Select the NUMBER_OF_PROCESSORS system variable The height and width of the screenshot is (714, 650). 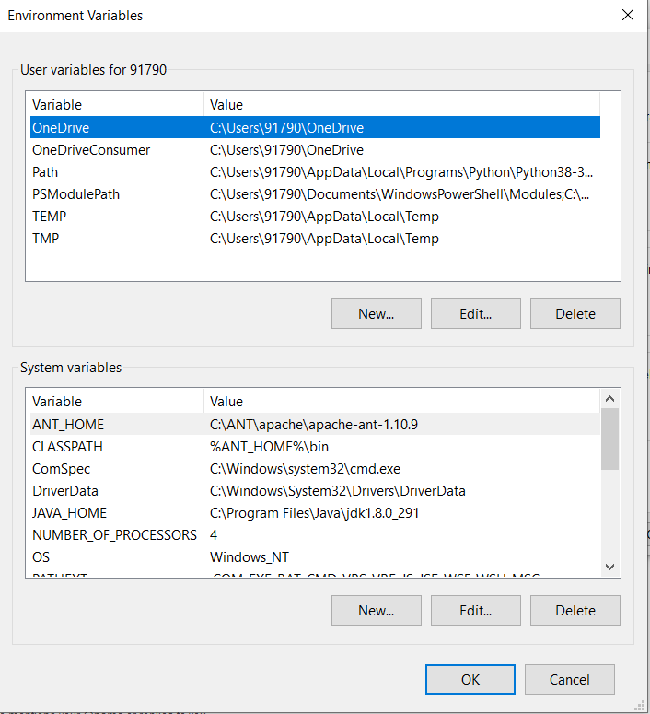(315, 535)
